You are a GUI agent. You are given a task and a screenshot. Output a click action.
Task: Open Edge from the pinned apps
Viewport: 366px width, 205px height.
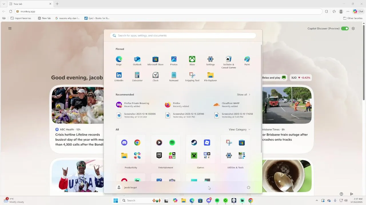pos(119,61)
